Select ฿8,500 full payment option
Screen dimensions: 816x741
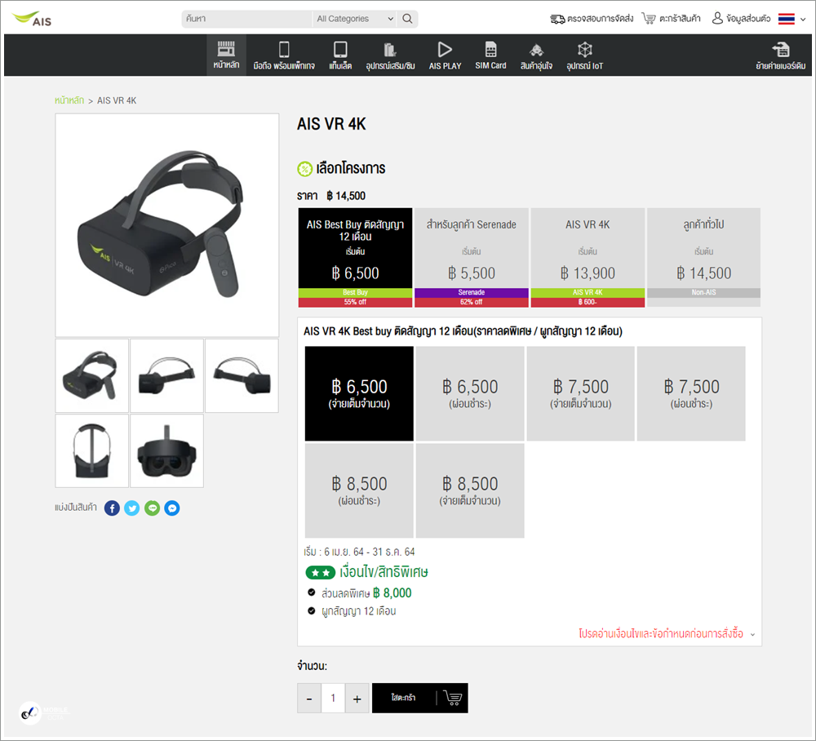pos(470,490)
